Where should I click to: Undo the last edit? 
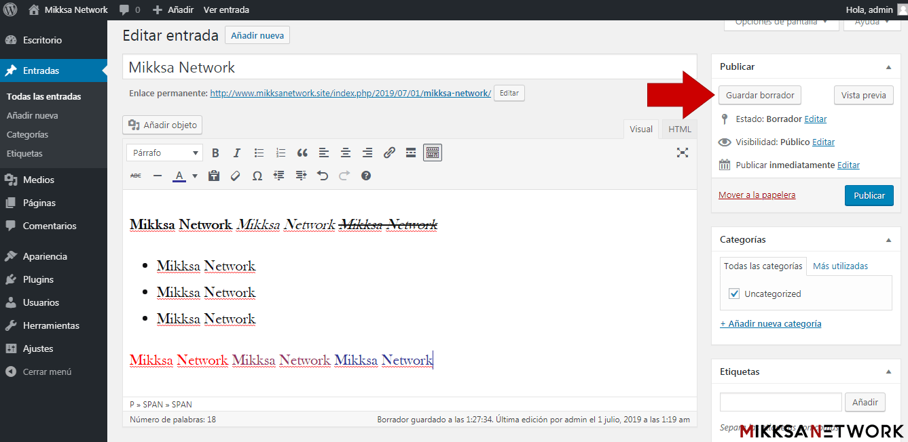(x=323, y=176)
